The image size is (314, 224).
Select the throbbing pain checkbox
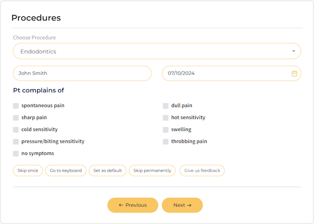point(166,141)
